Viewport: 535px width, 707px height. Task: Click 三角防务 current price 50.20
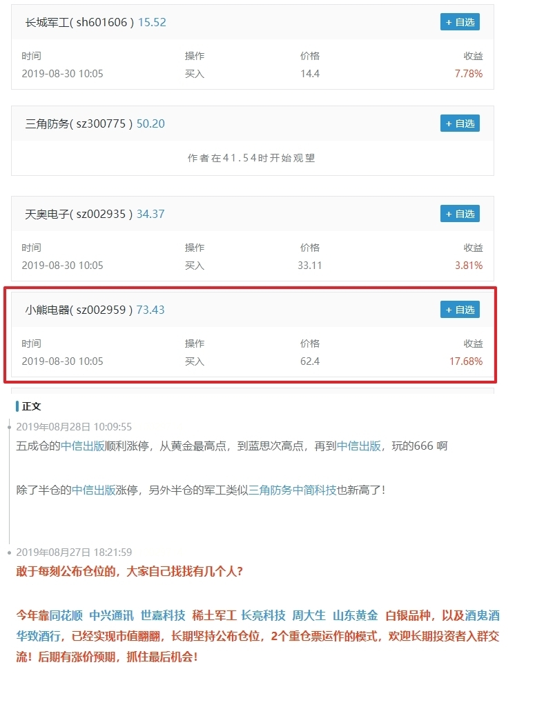(150, 123)
